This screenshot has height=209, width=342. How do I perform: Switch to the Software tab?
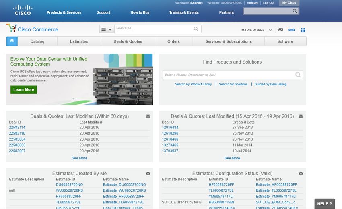click(x=285, y=41)
